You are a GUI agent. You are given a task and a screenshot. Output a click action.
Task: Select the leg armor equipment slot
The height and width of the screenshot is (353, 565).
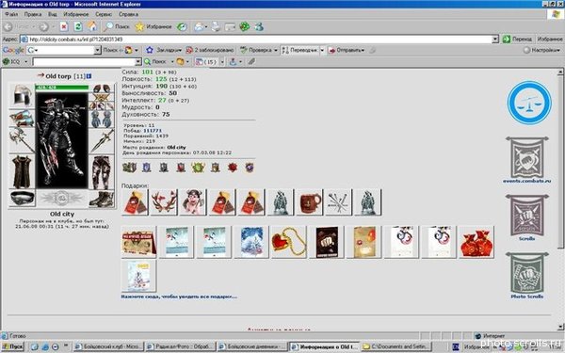point(102,172)
